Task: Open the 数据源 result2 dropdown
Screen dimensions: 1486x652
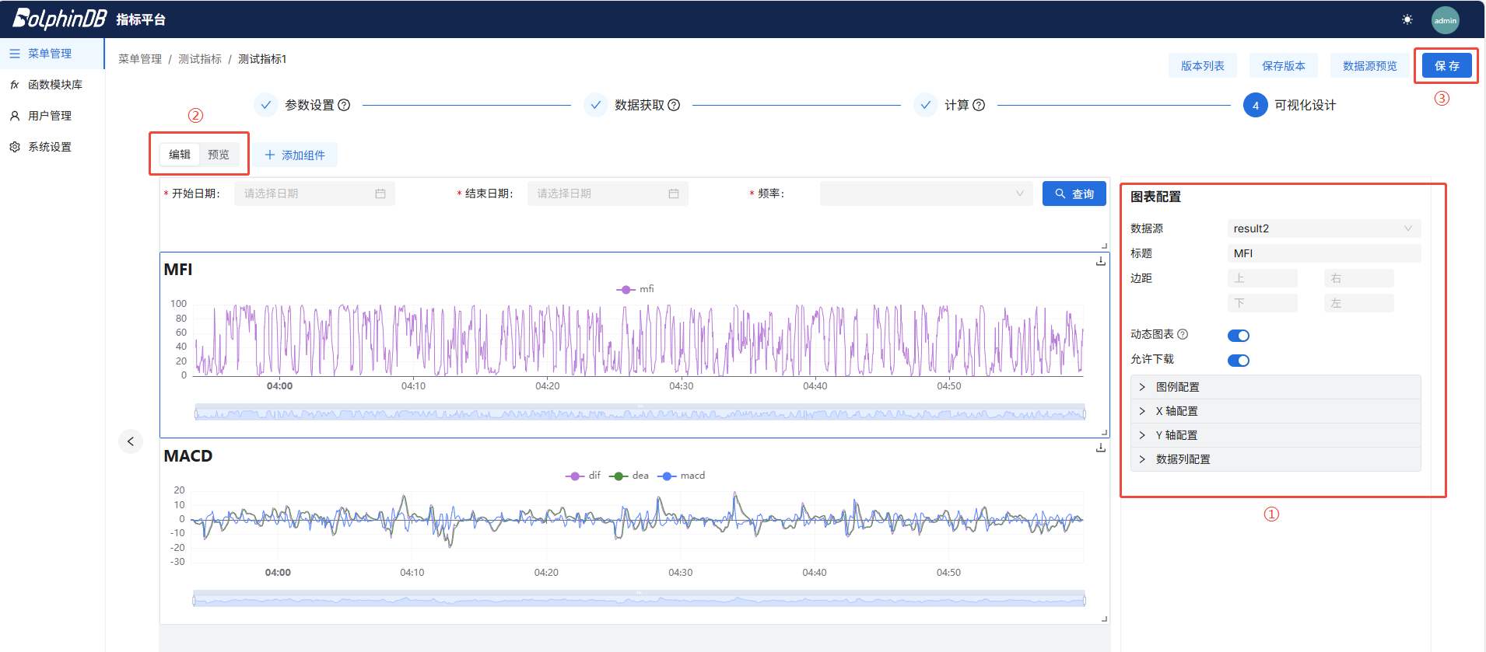Action: (x=1323, y=228)
